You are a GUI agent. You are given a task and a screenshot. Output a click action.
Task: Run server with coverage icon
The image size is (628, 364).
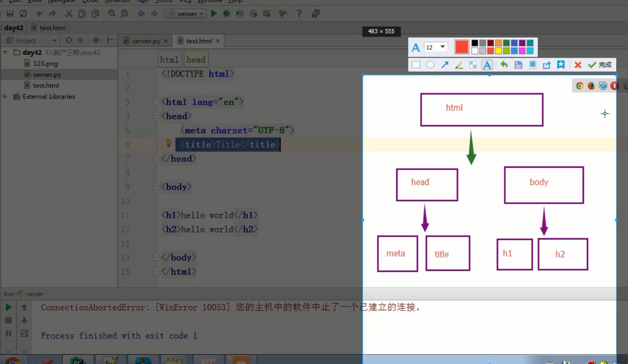pyautogui.click(x=240, y=14)
